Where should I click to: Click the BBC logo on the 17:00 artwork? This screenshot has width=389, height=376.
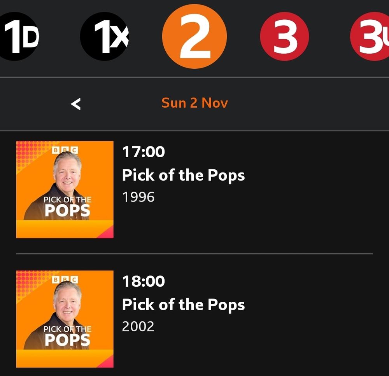point(65,150)
